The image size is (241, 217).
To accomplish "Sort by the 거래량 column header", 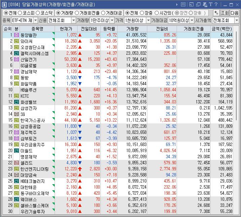I will click(x=132, y=29).
